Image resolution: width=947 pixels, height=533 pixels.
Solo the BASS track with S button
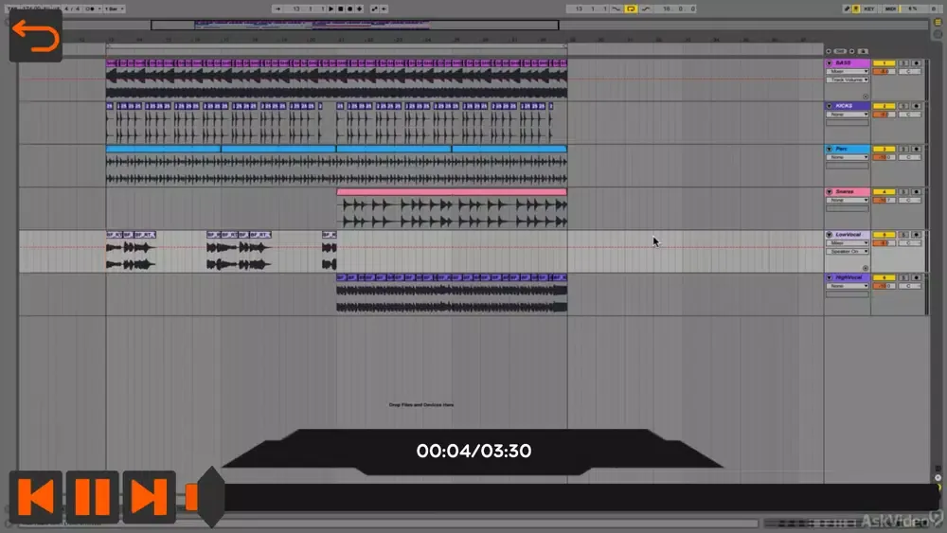903,62
